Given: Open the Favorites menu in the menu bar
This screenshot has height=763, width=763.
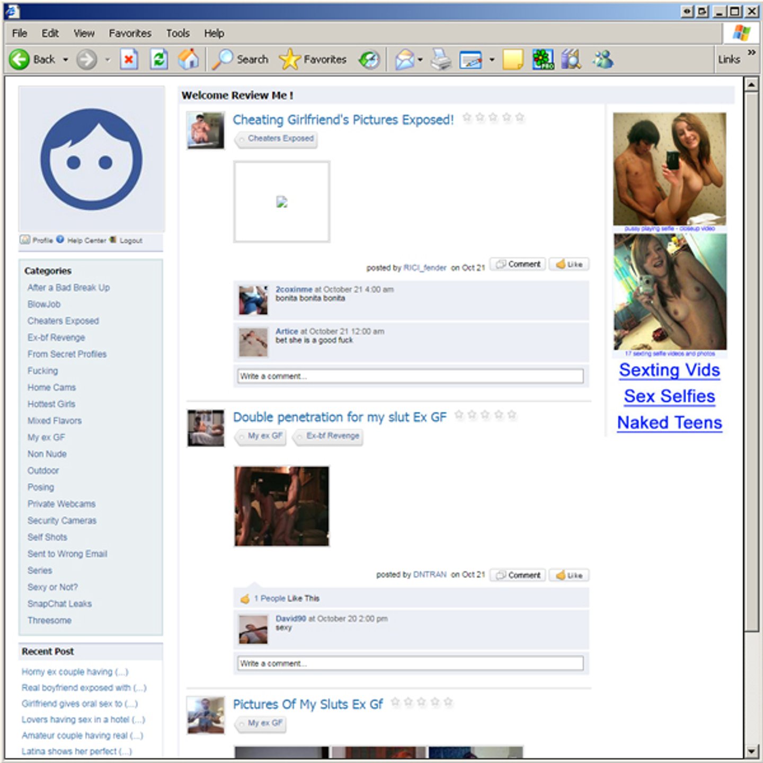Looking at the screenshot, I should 130,33.
